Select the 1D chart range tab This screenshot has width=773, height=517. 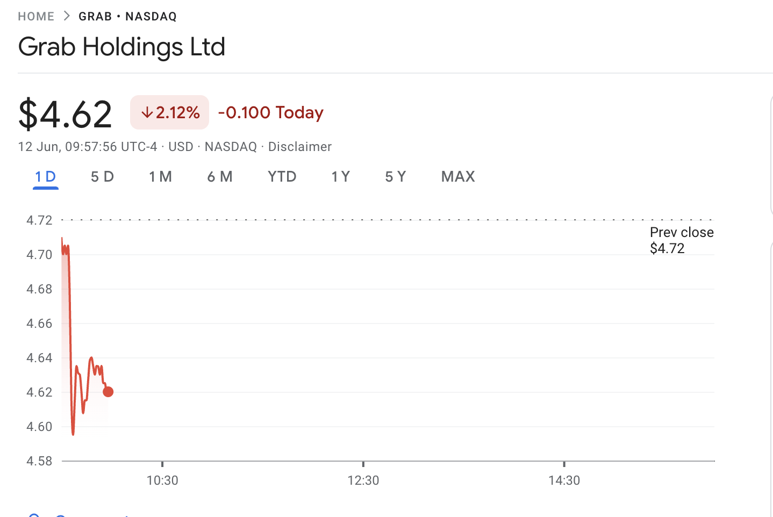[46, 177]
